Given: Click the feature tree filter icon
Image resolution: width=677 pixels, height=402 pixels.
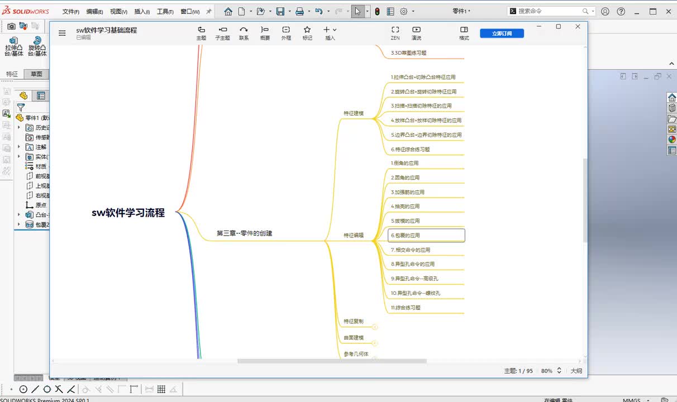Looking at the screenshot, I should pos(21,107).
